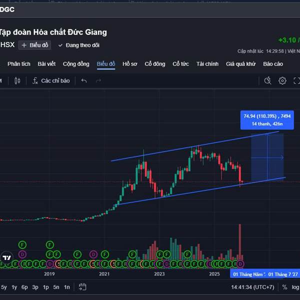Click Tập đoàn Hóa chất Đức Giang title

pos(53,32)
